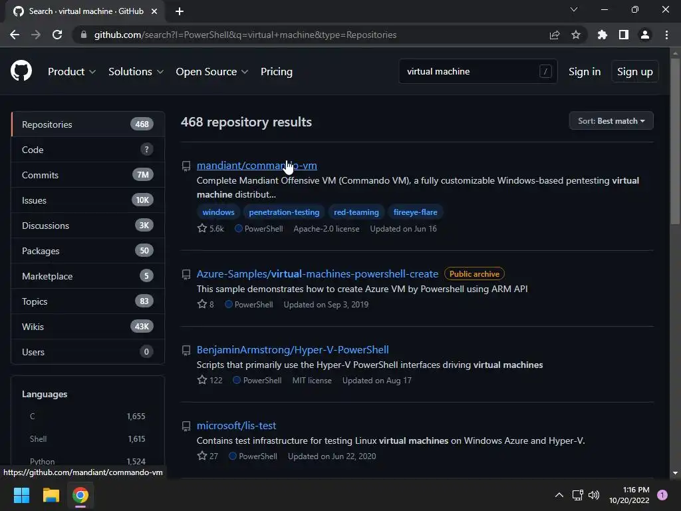Click repo icon next to BenjaminArmstrong result

186,350
